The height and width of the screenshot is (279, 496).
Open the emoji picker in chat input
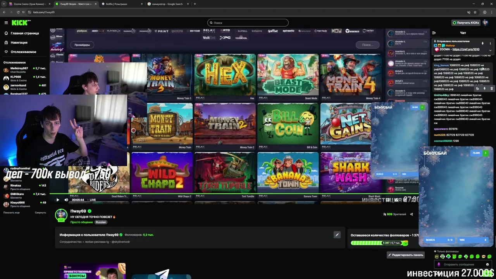(487, 264)
